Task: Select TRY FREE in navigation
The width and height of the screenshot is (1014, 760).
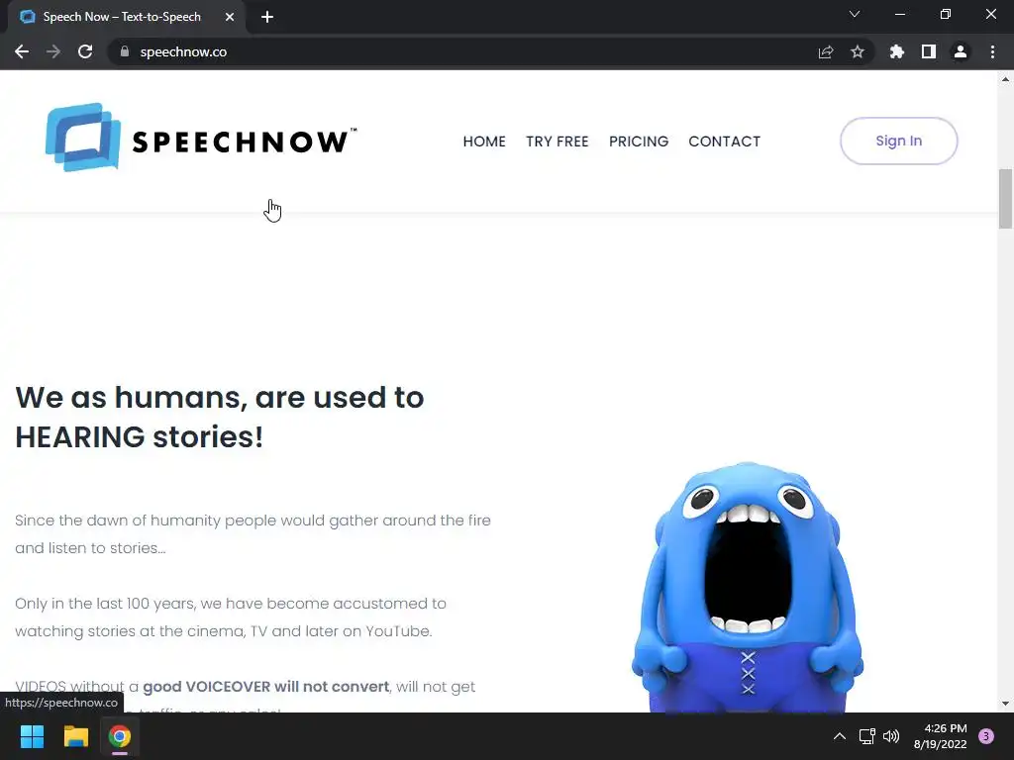Action: [x=558, y=142]
